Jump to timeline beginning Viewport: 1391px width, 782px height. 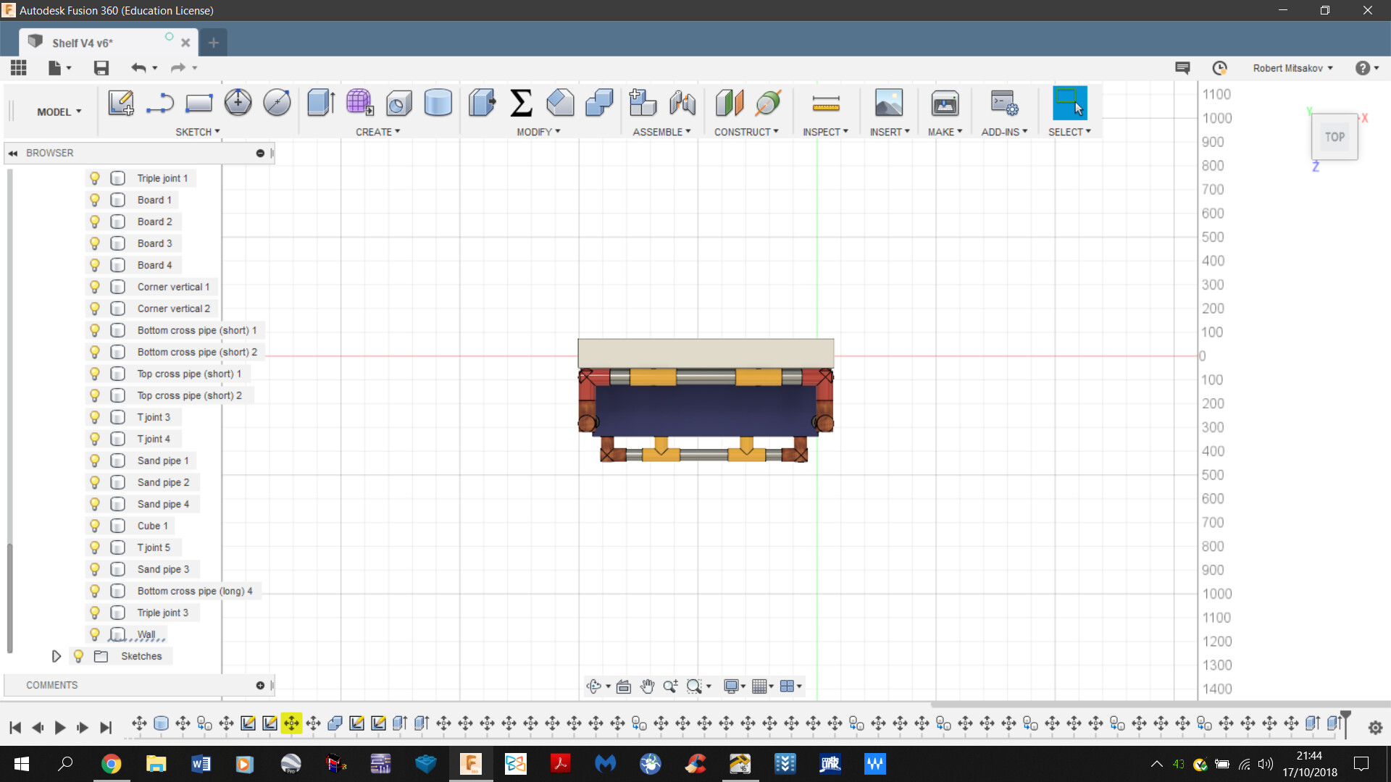pyautogui.click(x=15, y=727)
